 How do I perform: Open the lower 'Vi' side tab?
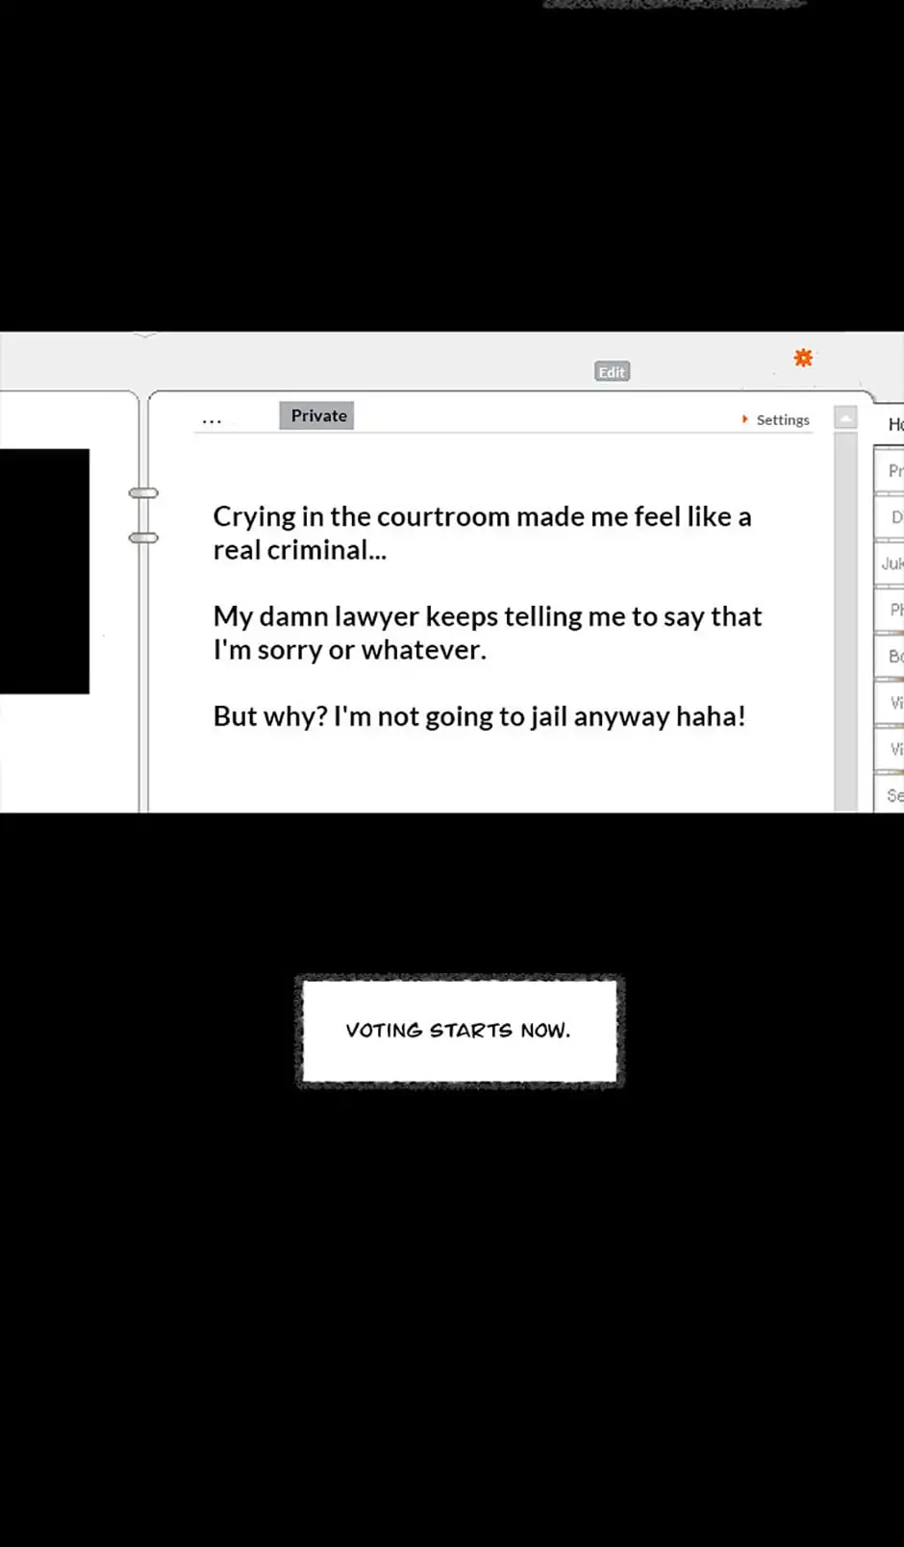point(893,749)
